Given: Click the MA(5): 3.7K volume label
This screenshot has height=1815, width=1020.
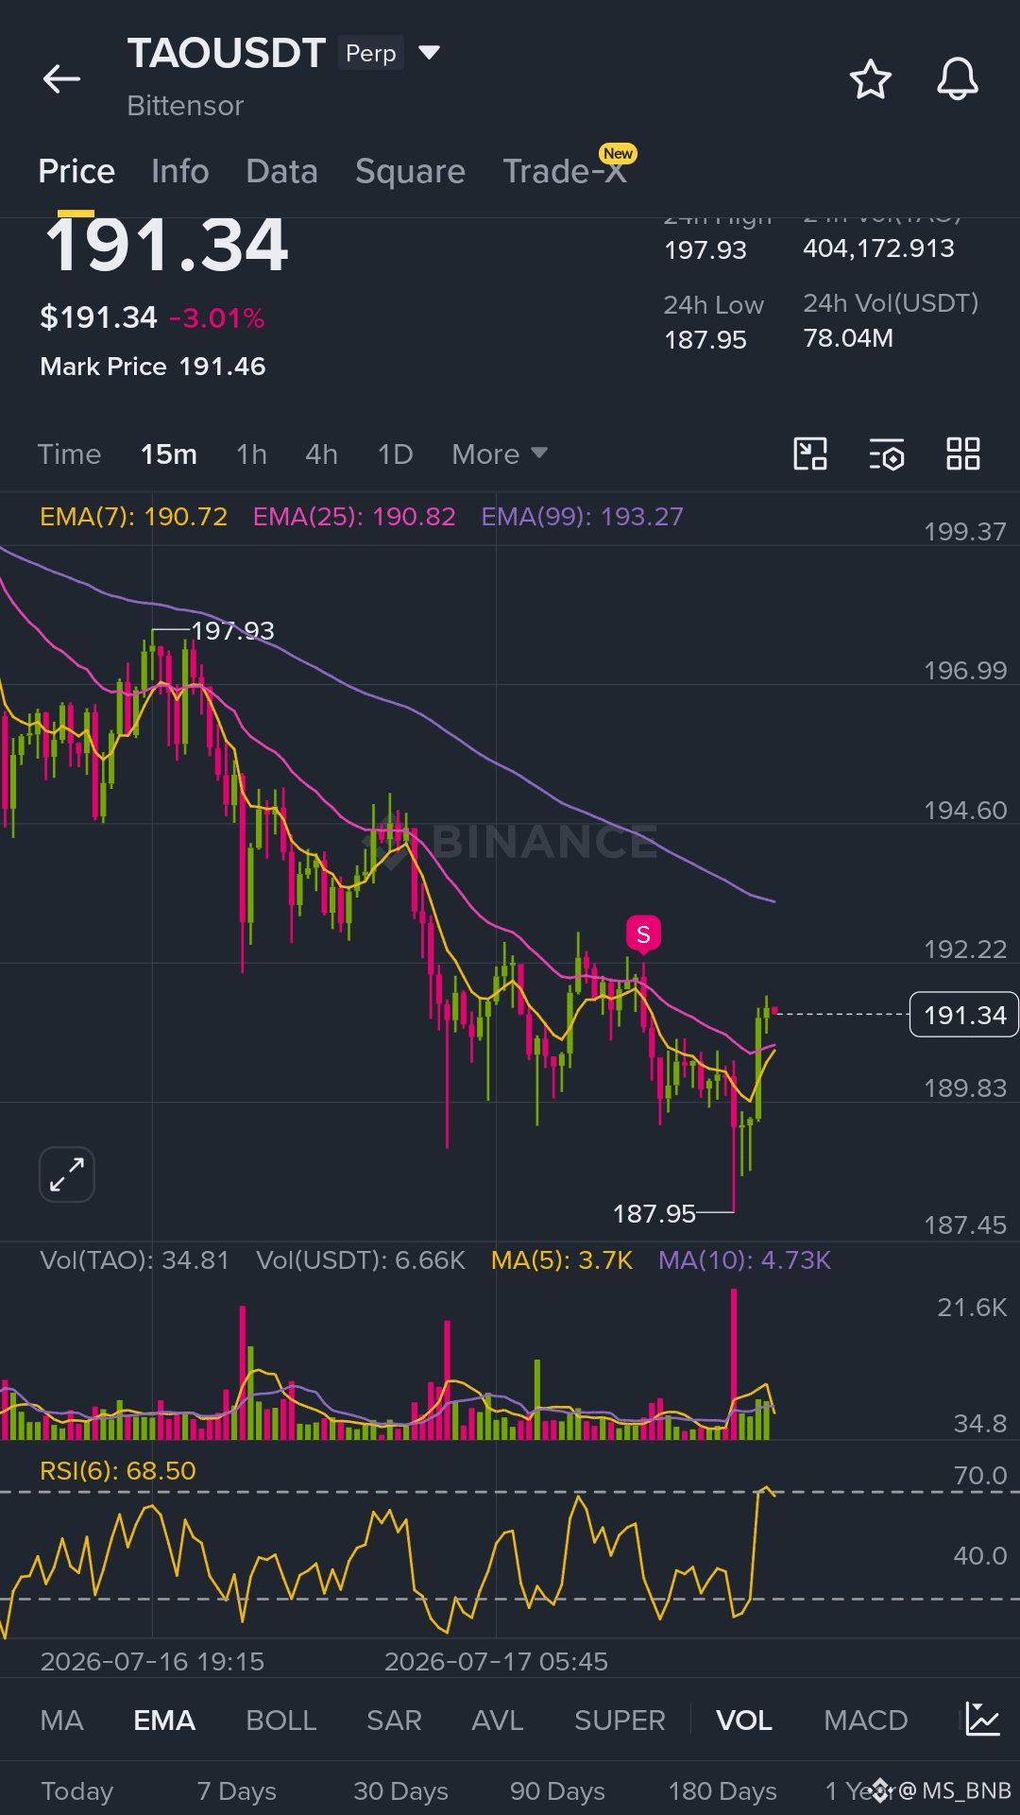Looking at the screenshot, I should (562, 1260).
